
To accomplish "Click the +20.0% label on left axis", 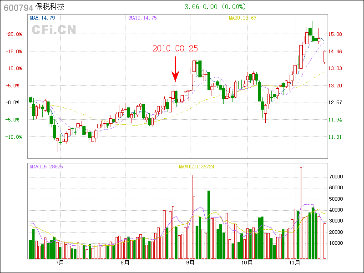I will coord(14,34).
